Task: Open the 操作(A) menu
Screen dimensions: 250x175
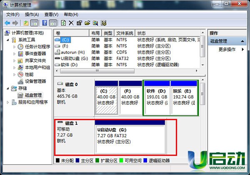Action: tap(32, 15)
